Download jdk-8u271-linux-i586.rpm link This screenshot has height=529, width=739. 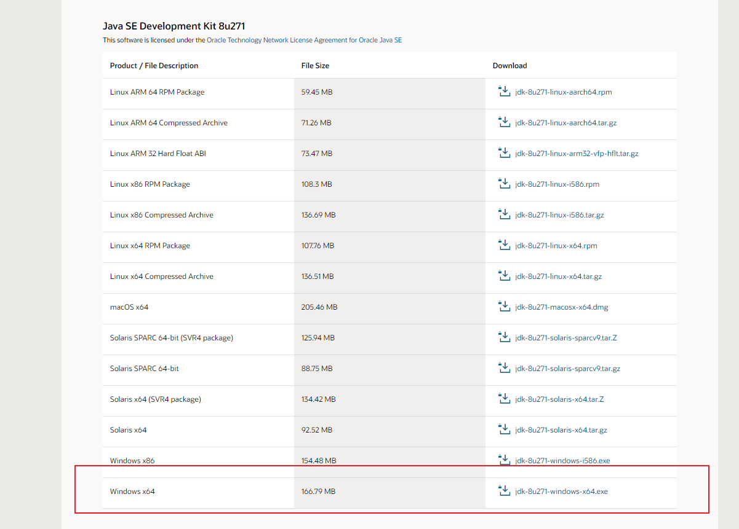coord(557,184)
